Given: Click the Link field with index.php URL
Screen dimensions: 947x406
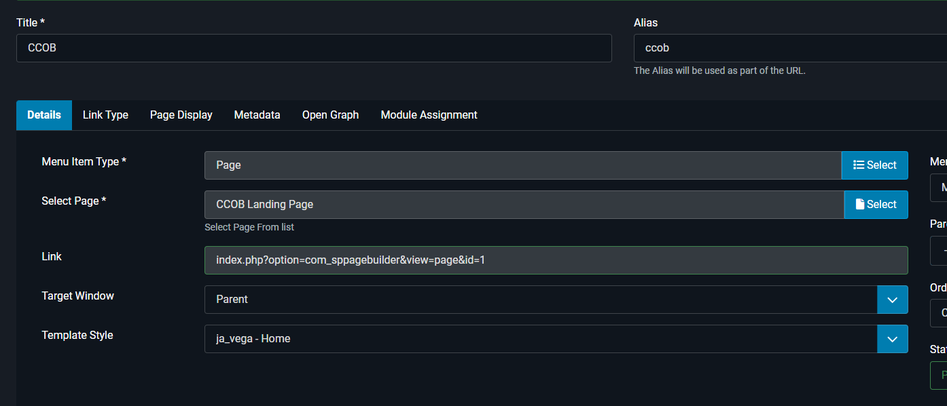Looking at the screenshot, I should tap(556, 260).
